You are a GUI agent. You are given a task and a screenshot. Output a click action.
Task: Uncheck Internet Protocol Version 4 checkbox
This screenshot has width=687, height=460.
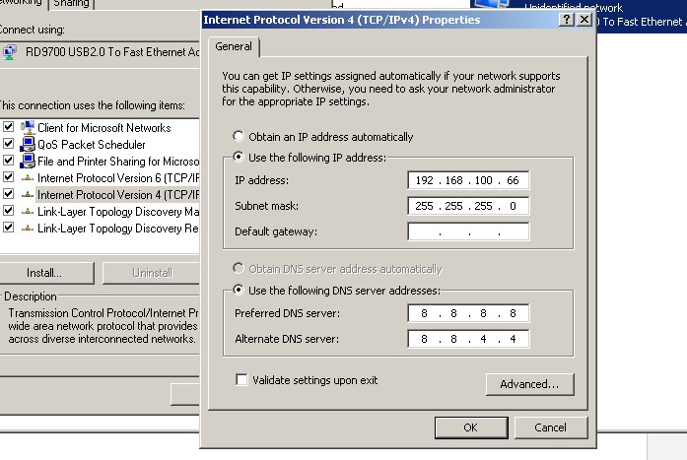[8, 194]
